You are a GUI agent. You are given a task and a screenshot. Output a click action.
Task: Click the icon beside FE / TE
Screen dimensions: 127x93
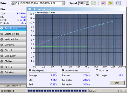click(x=2, y=67)
